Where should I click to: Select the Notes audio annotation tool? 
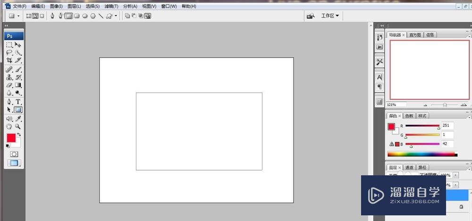point(9,119)
